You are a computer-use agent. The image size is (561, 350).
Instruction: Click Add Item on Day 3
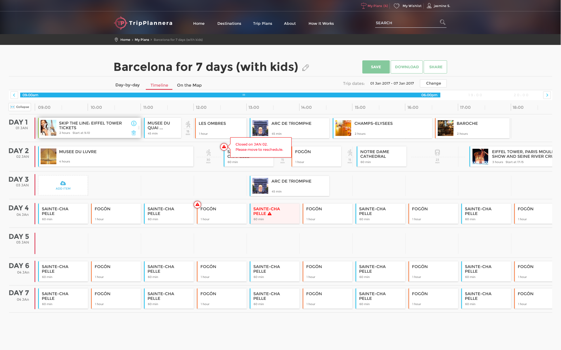[x=63, y=185]
